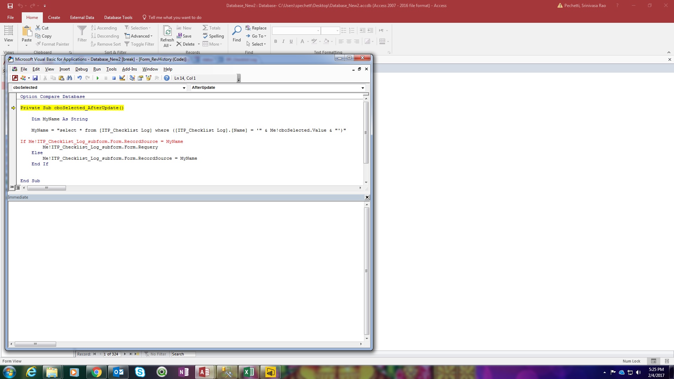Open Excel from the Windows taskbar
Image resolution: width=674 pixels, height=379 pixels.
[249, 372]
